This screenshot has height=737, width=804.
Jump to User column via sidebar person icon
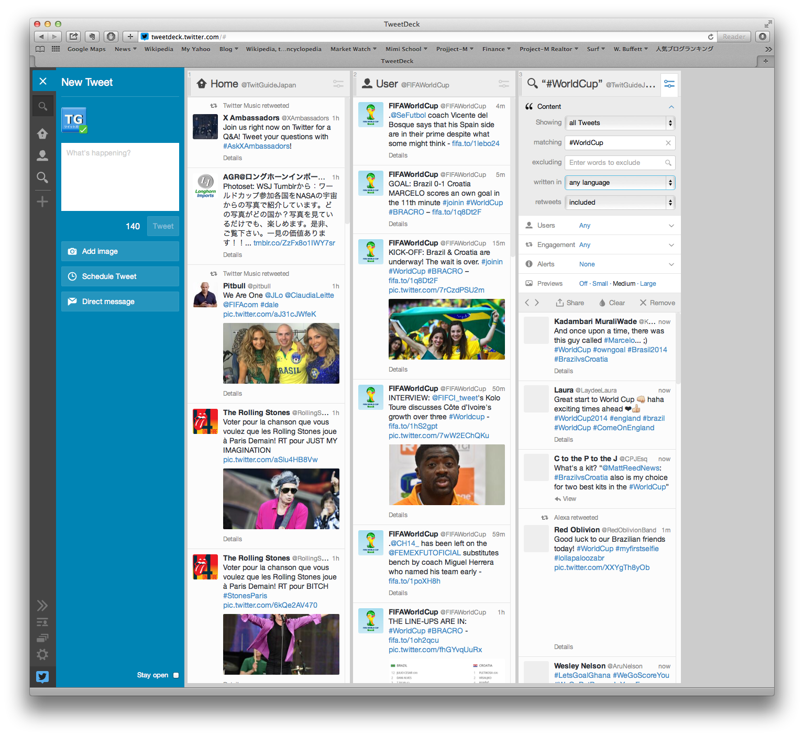(42, 155)
